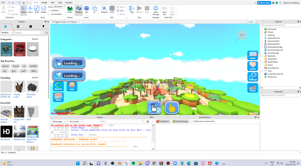Viewport: 301px width, 166px height.
Task: Open the Pets menu button
Action: click(x=72, y=86)
